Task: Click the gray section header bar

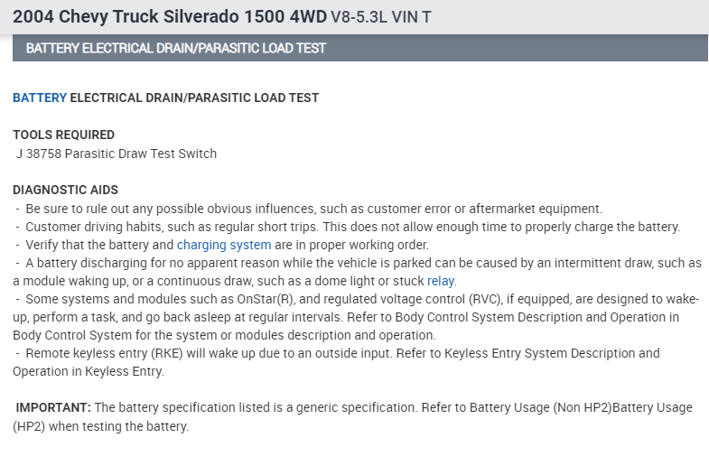Action: pyautogui.click(x=359, y=48)
